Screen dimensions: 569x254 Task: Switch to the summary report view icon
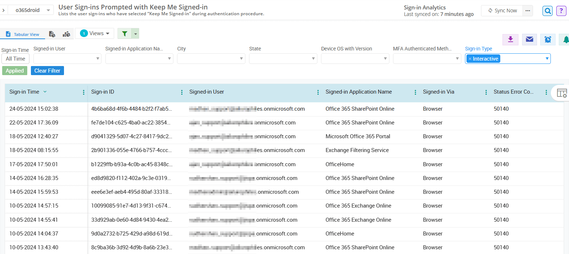tap(52, 34)
